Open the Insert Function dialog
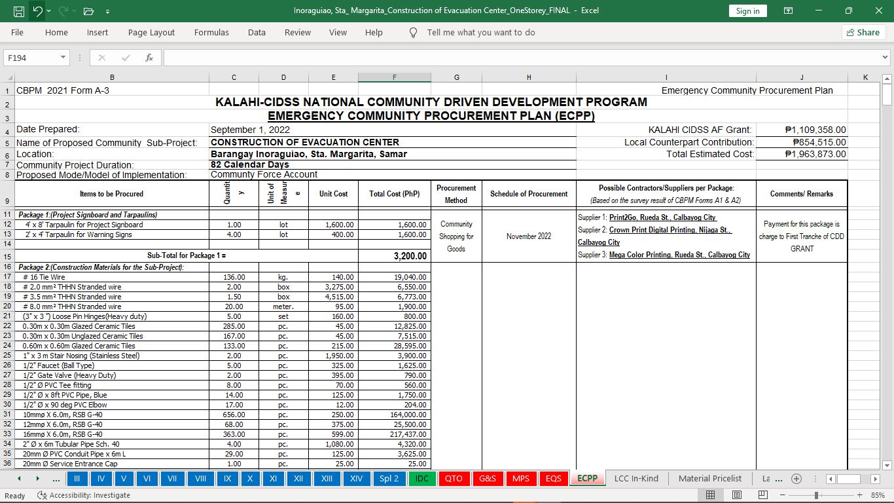This screenshot has height=503, width=894. click(x=149, y=58)
